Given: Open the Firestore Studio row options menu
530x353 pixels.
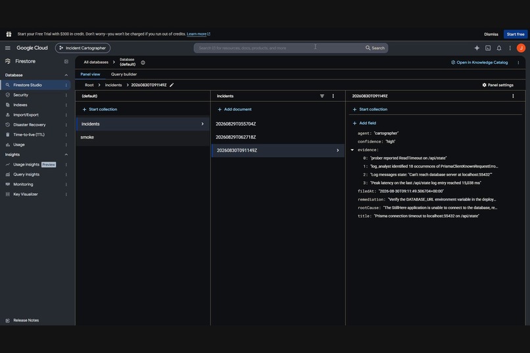Looking at the screenshot, I should (66, 85).
